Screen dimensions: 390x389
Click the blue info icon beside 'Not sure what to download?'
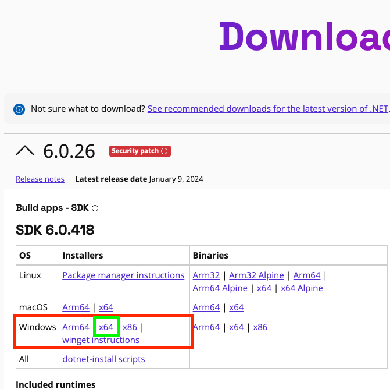pos(19,109)
